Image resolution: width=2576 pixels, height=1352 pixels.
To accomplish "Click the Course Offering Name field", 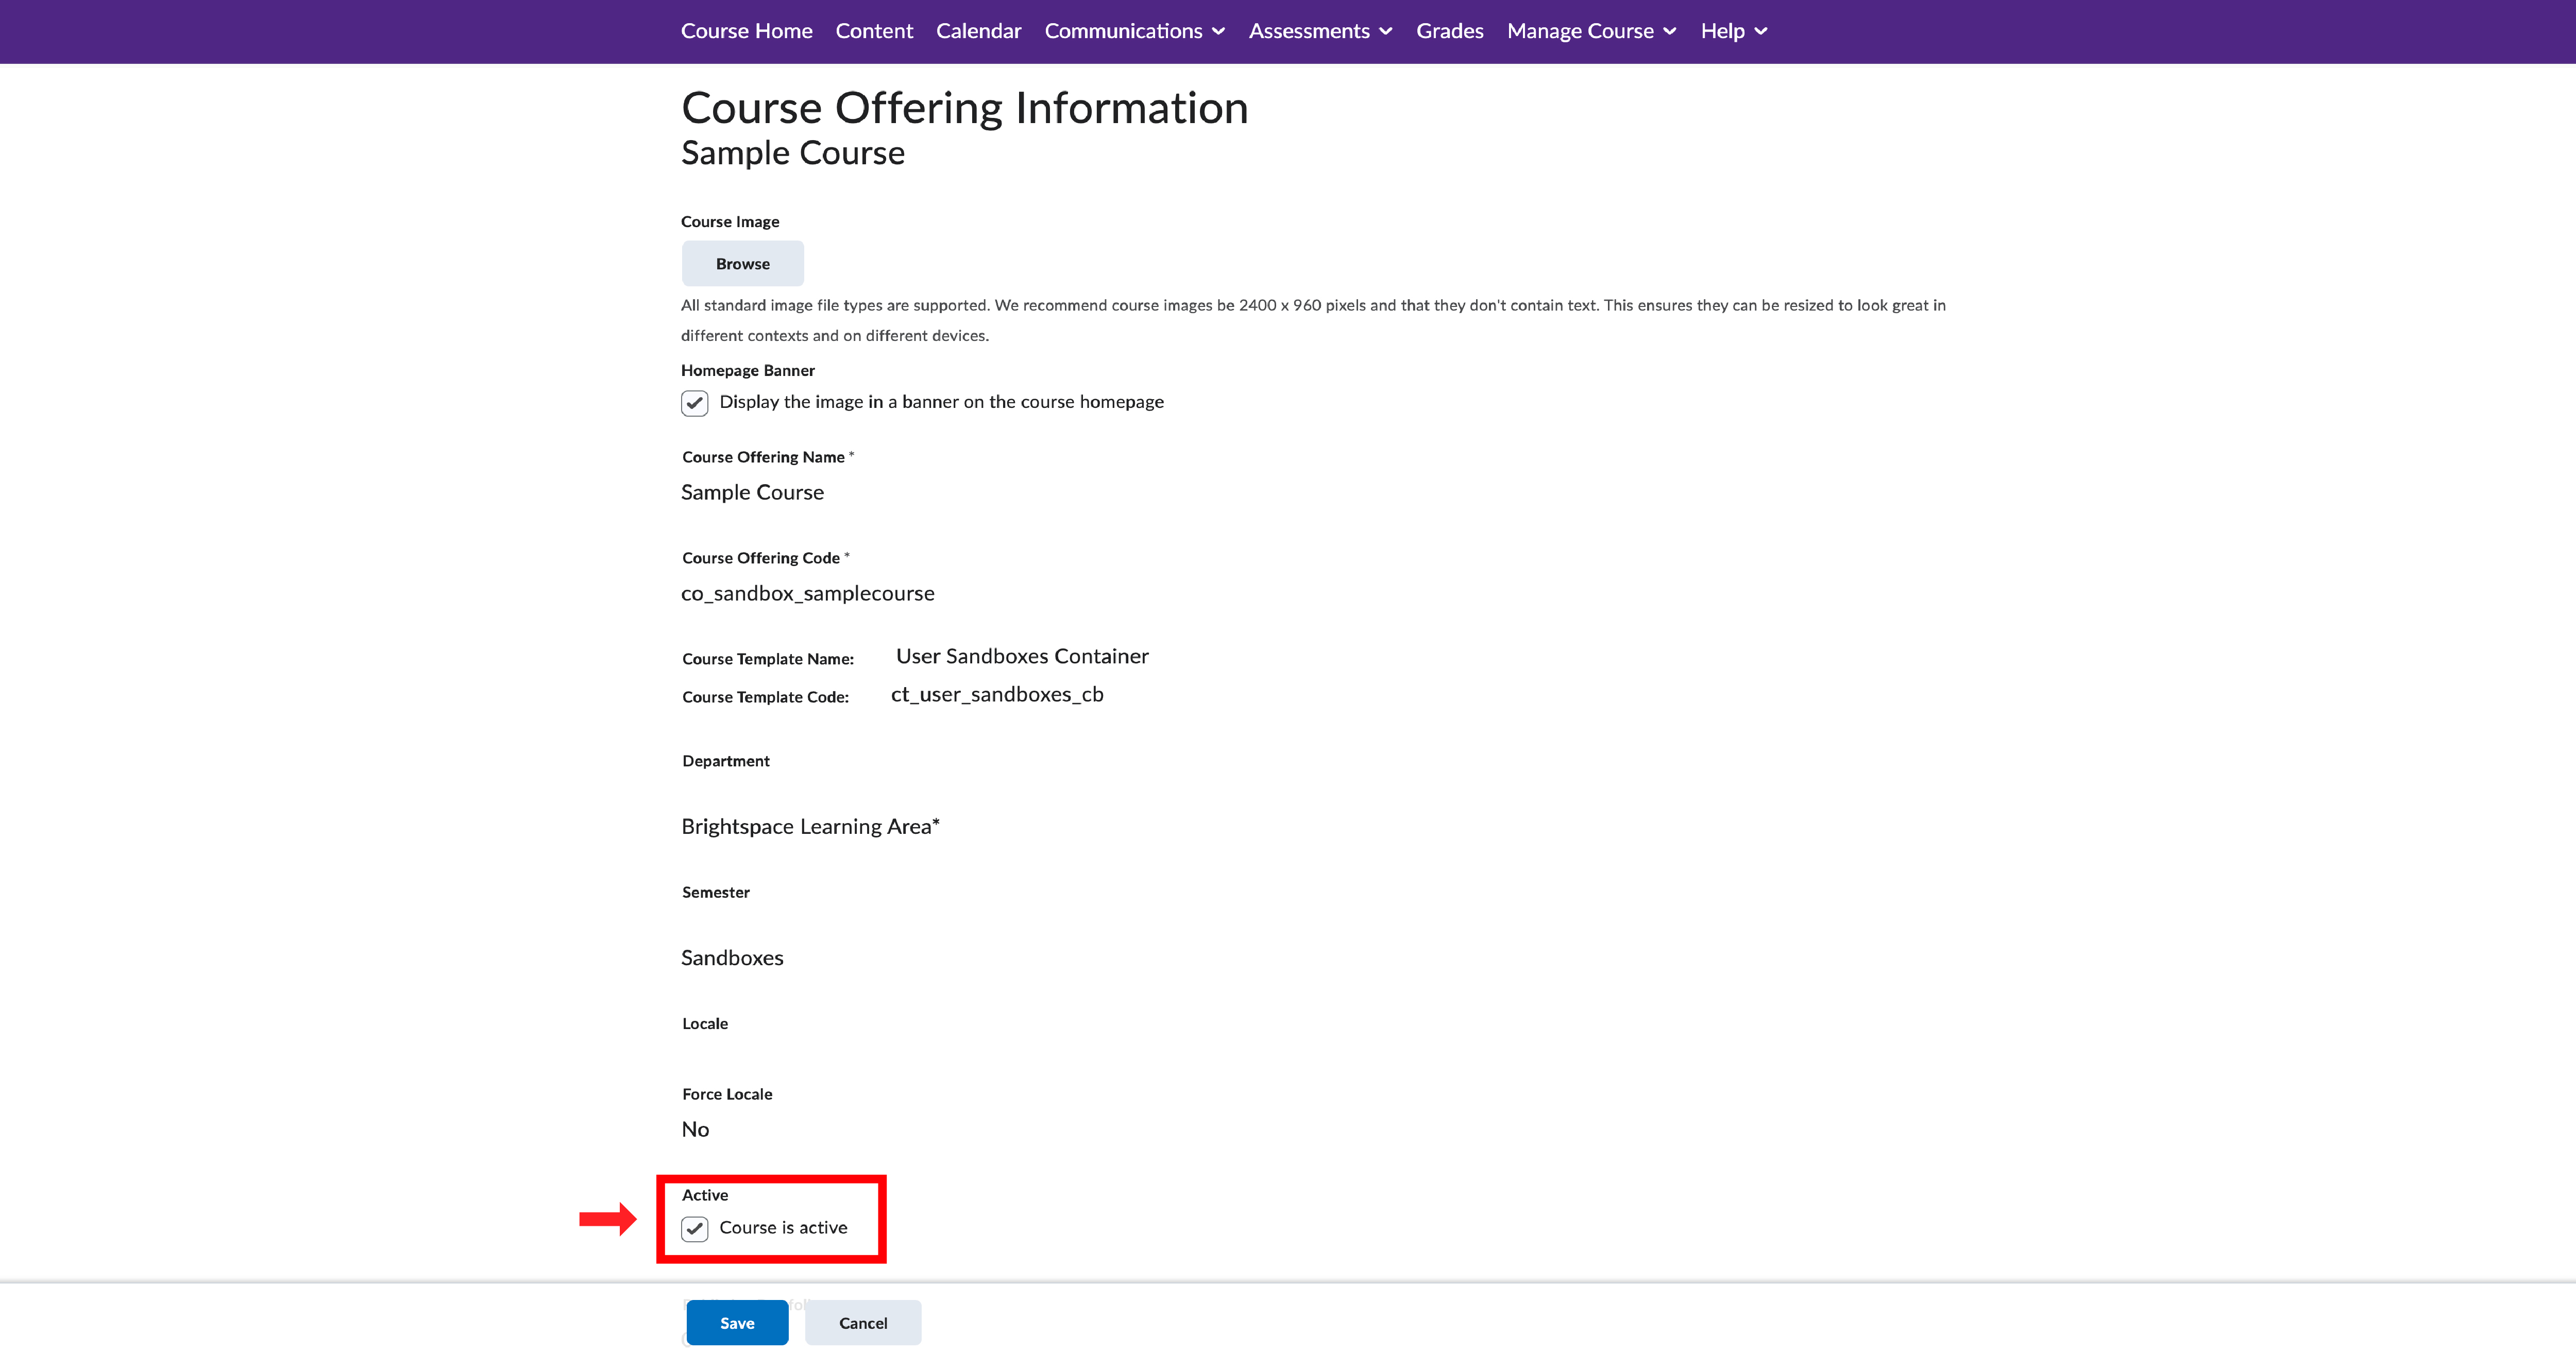I will (x=752, y=492).
